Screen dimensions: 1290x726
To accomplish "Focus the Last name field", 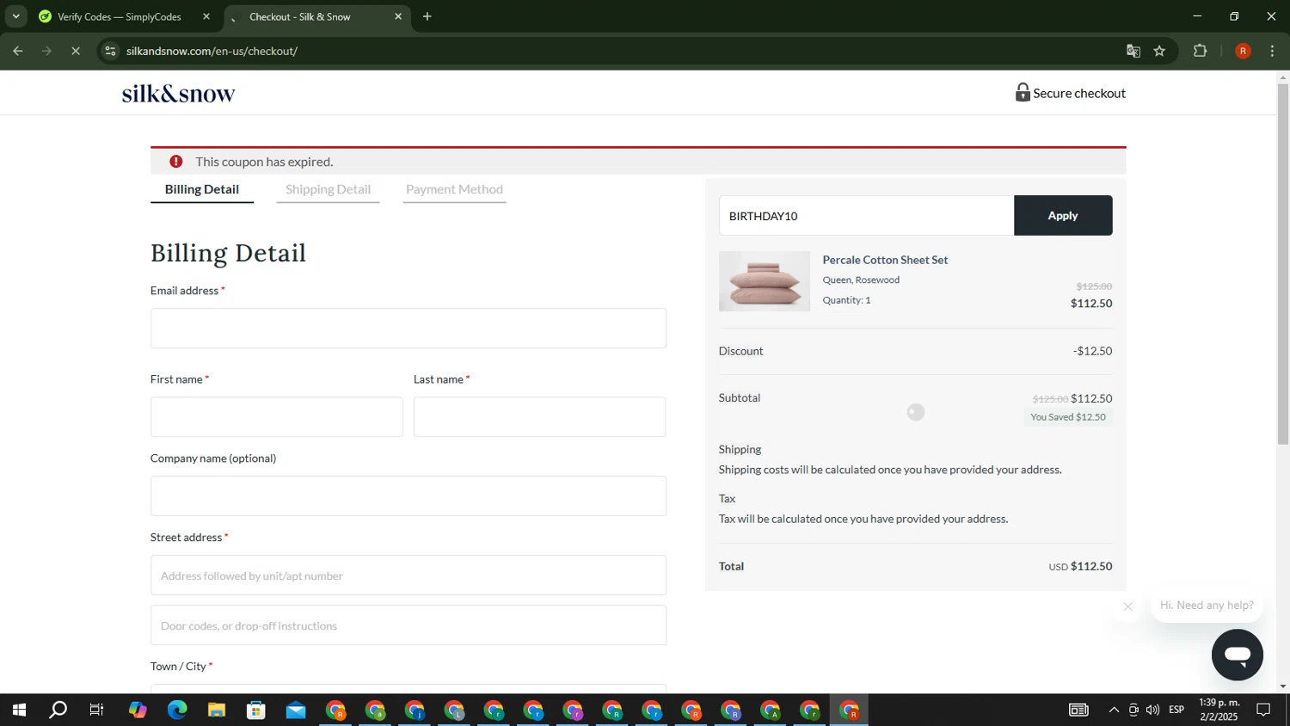I will coord(539,416).
